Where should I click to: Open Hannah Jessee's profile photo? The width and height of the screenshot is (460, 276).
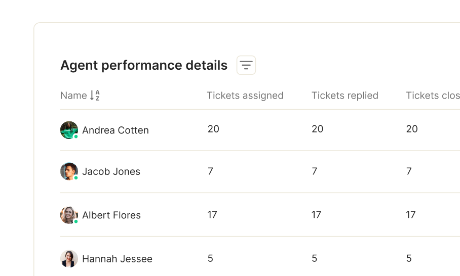(69, 259)
